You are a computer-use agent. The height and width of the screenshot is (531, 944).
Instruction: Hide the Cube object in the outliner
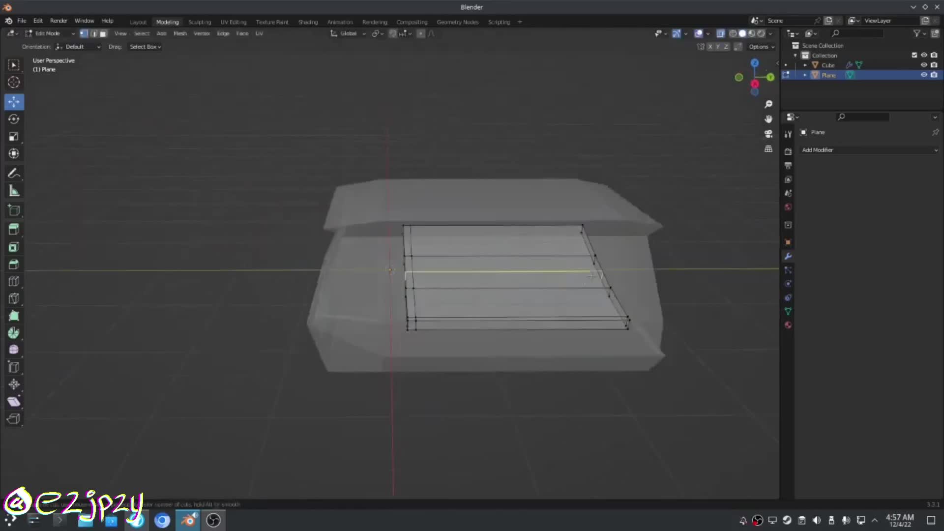pyautogui.click(x=924, y=64)
